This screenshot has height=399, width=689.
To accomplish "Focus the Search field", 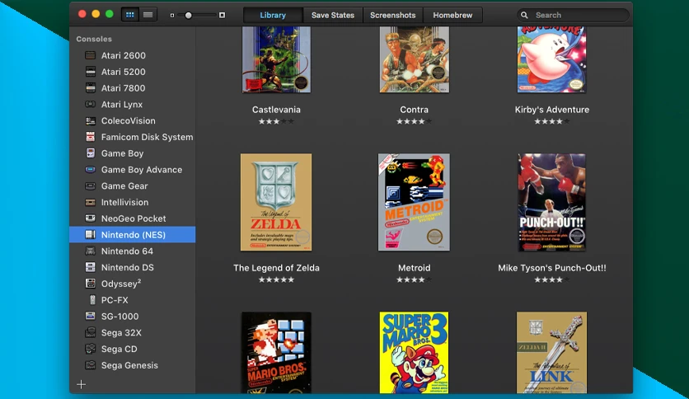I will [573, 15].
